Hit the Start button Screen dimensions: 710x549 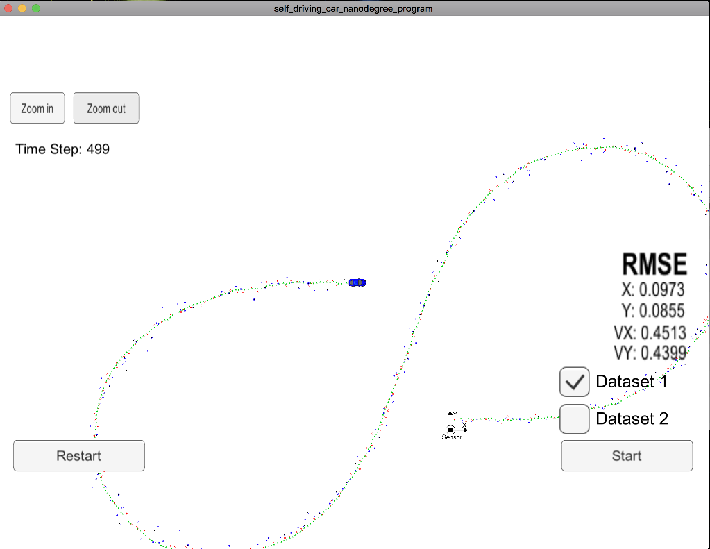pyautogui.click(x=627, y=456)
